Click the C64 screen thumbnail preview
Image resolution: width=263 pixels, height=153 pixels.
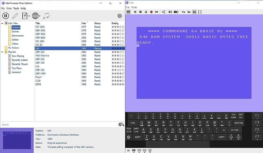17,140
